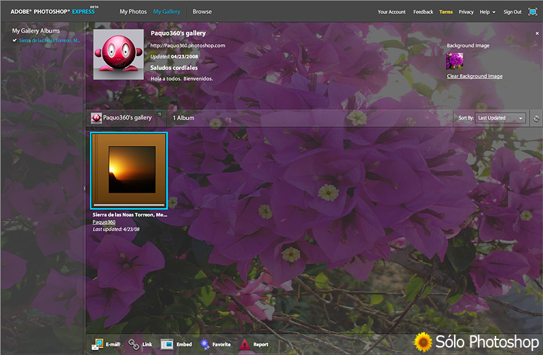Mark album as Favorite with ribbon icon
Viewport: 543px width, 355px height.
(x=205, y=344)
